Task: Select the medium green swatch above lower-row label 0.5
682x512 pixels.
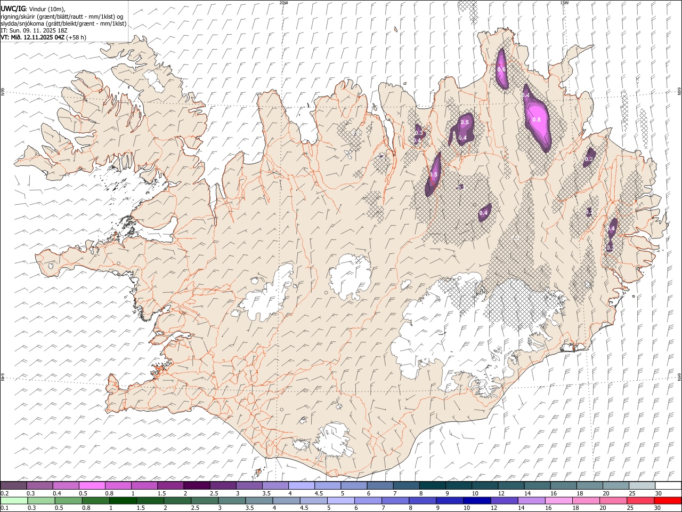Action: [x=68, y=500]
